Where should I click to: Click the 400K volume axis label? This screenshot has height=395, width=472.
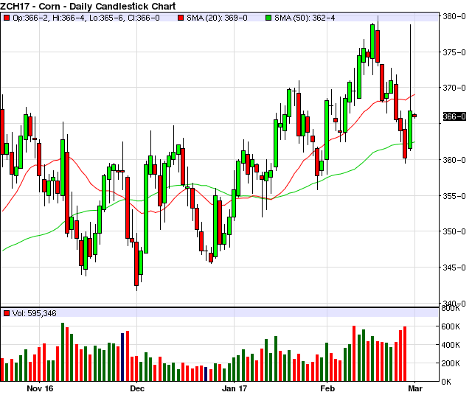coord(451,345)
